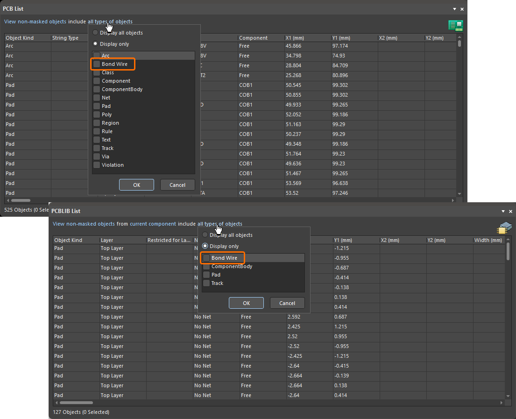The image size is (516, 419).
Task: Click 'current component' link in PCBLIB List
Action: (153, 224)
